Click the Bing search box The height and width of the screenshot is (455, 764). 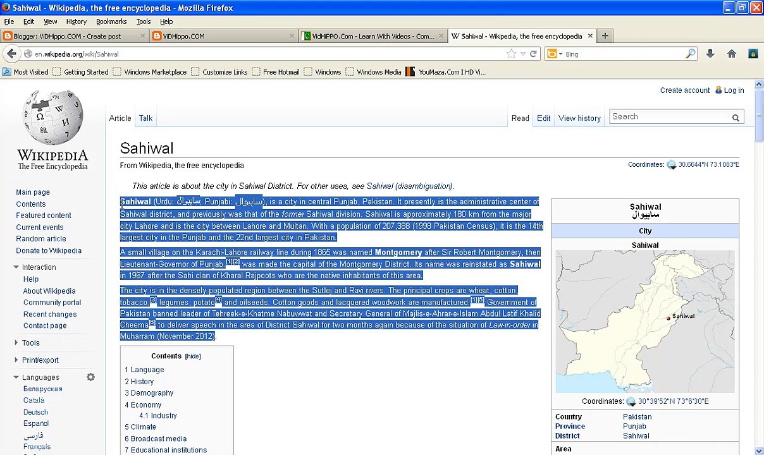coord(623,54)
